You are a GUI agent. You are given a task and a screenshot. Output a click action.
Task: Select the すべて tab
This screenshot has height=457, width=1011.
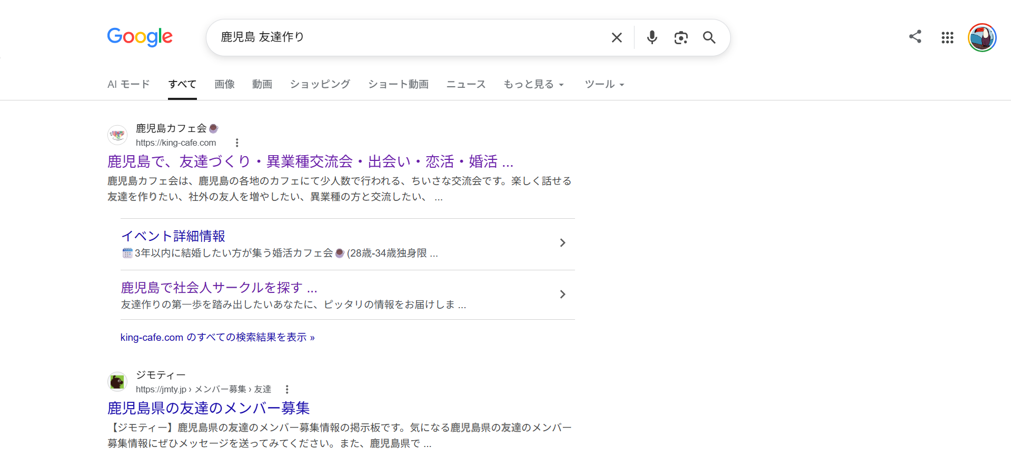coord(182,84)
